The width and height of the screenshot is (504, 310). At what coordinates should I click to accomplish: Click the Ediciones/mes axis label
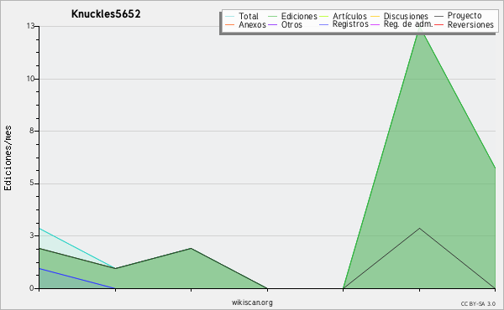click(x=8, y=158)
